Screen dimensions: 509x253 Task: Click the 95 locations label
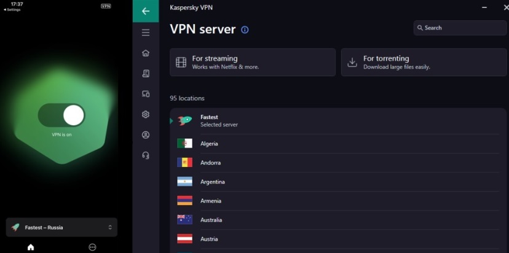(187, 98)
